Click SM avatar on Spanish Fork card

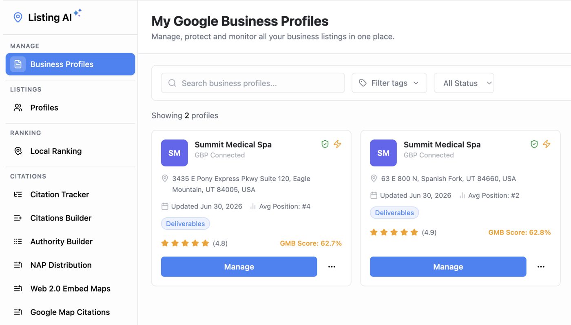pyautogui.click(x=383, y=153)
